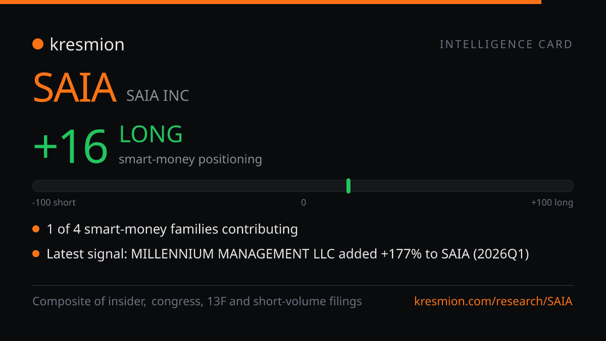Image resolution: width=606 pixels, height=341 pixels.
Task: Click the orange top progress bar
Action: coord(271,2)
